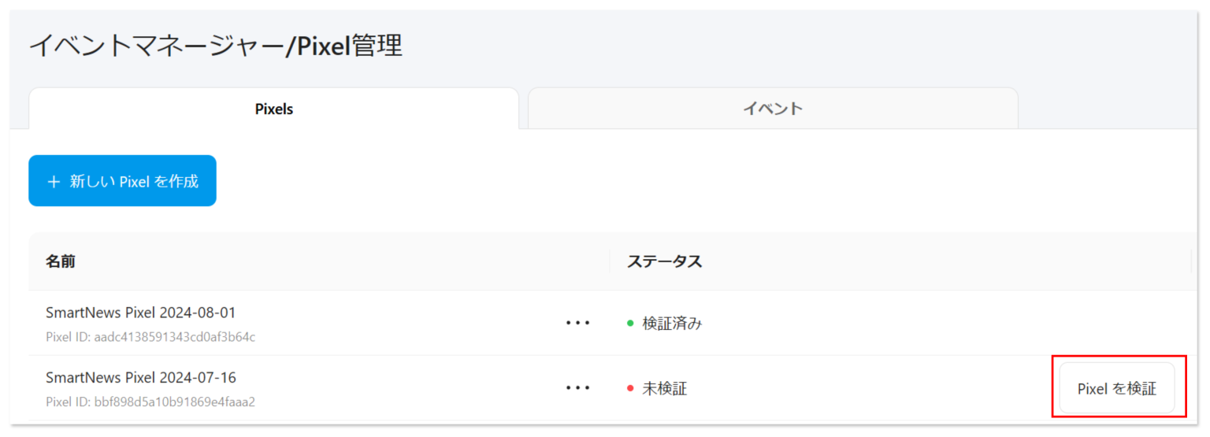Click the divider right of the ステータス column header

pos(1191,261)
